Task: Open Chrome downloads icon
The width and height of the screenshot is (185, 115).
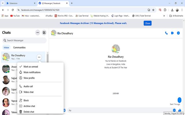Action: click(x=172, y=10)
